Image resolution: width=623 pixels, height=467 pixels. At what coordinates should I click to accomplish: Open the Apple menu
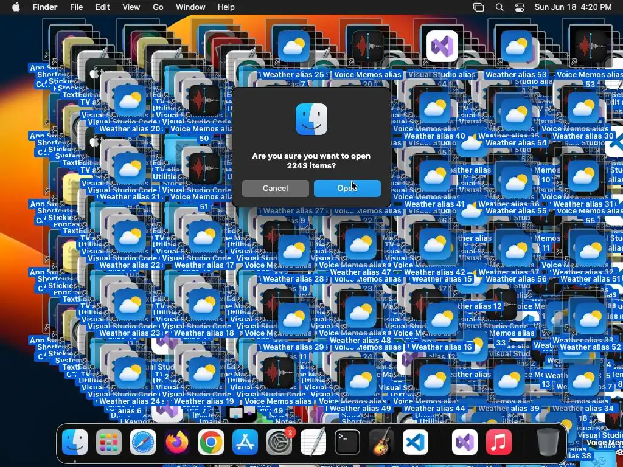[x=16, y=7]
